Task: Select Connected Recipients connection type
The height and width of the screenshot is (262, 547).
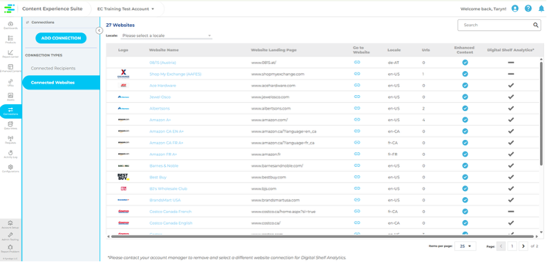Action: (53, 68)
